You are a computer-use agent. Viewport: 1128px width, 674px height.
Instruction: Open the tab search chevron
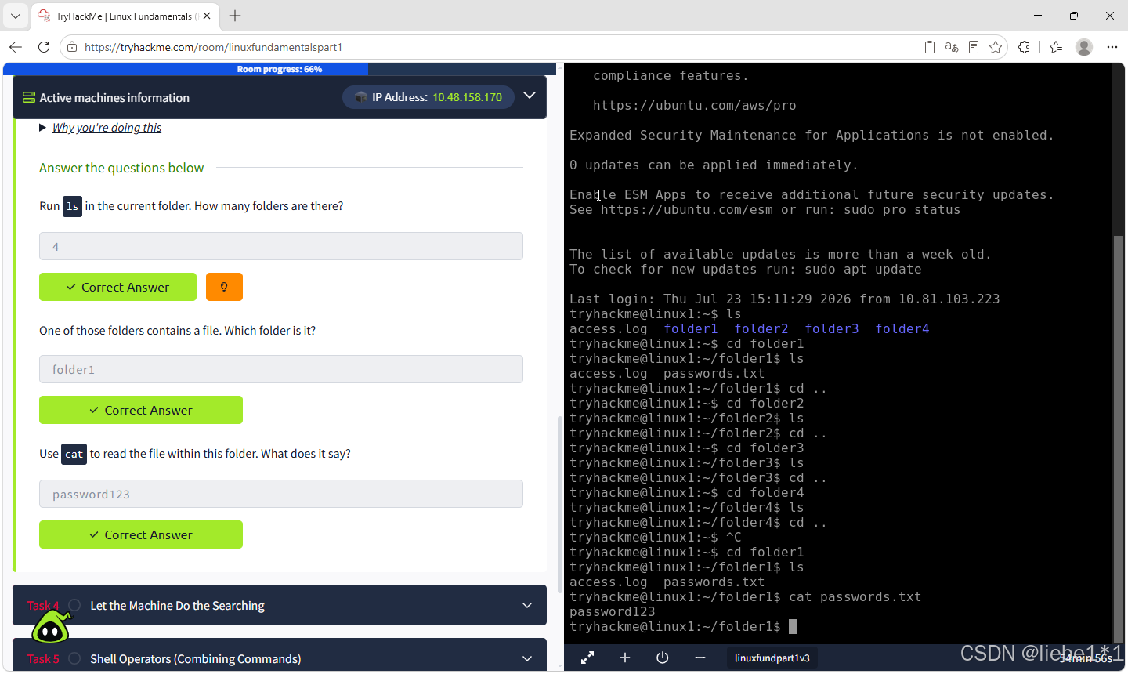tap(15, 16)
